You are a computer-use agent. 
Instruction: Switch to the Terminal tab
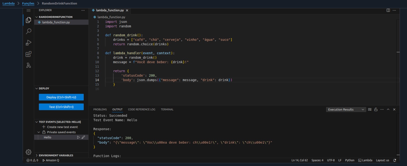[167, 109]
